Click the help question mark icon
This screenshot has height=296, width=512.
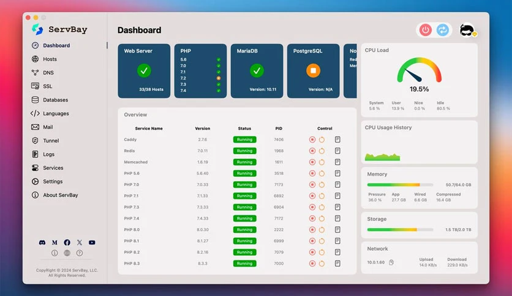(x=80, y=253)
